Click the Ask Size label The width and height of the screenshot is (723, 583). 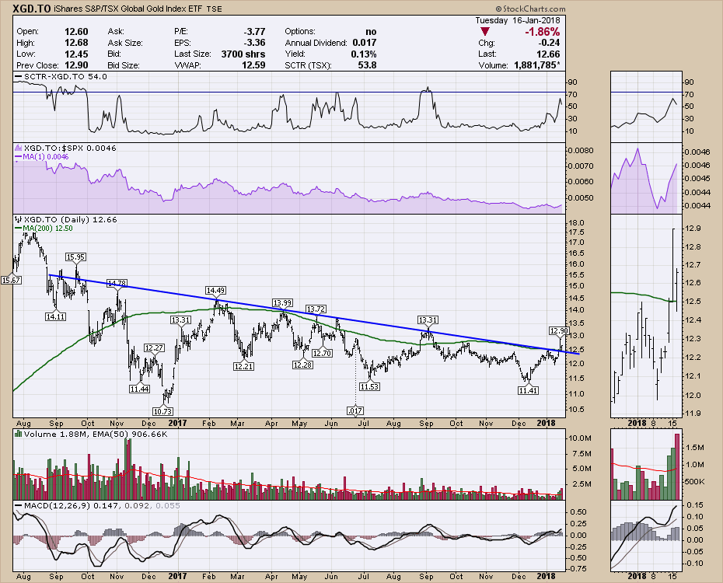[x=125, y=43]
